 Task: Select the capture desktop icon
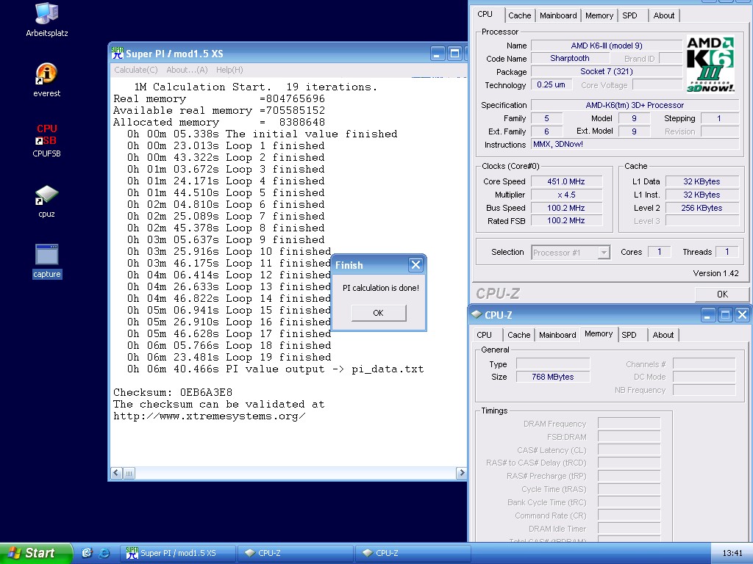[46, 261]
